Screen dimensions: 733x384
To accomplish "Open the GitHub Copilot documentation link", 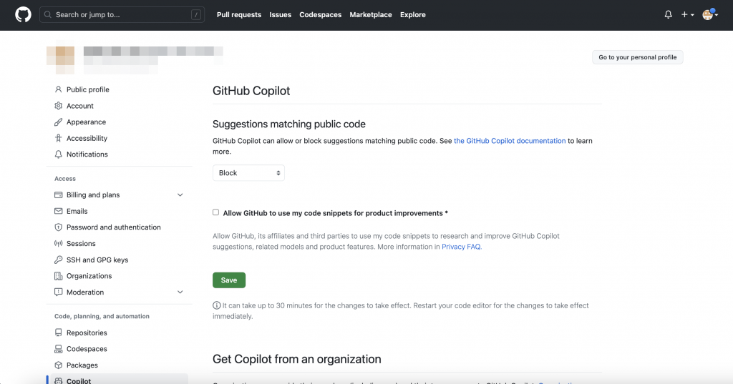I will coord(510,141).
